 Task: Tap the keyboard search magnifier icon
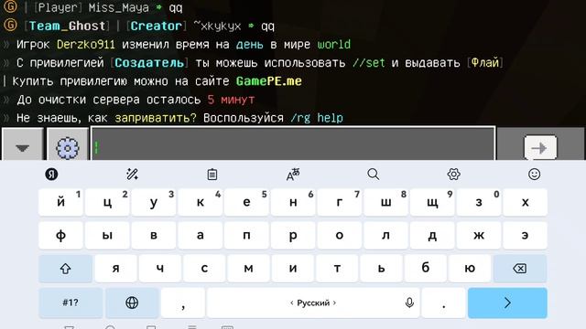(374, 175)
